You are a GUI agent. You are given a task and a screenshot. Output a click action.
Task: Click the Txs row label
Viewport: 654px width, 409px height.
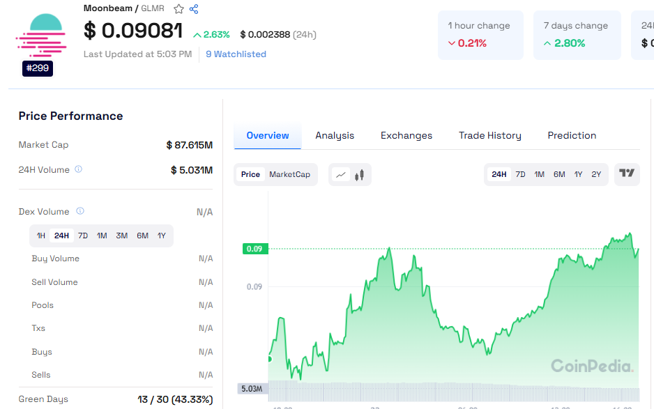38,328
